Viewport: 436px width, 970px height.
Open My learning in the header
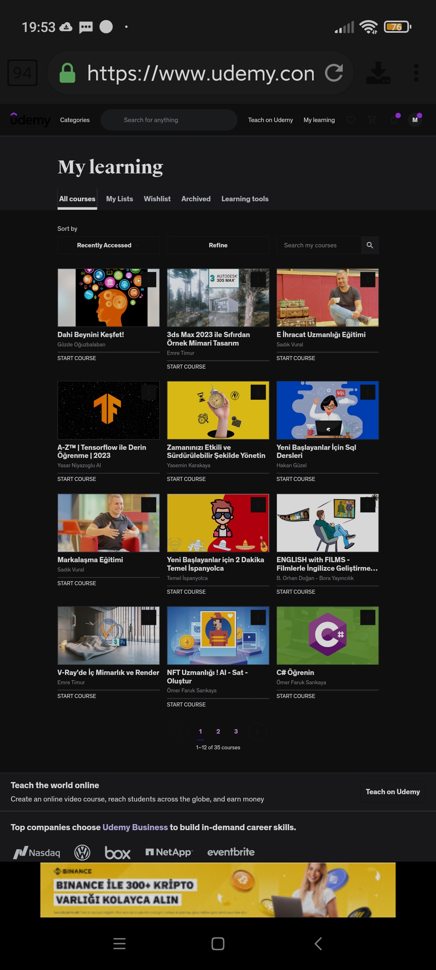tap(319, 120)
